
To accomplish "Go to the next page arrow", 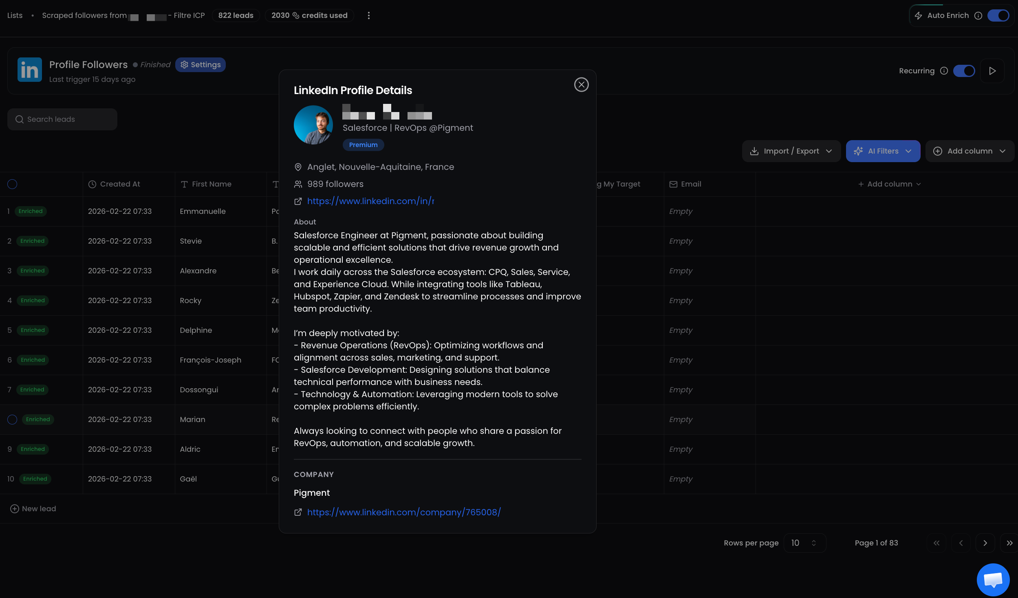I will click(985, 543).
